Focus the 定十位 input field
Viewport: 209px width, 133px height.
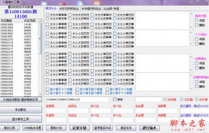tap(101, 111)
